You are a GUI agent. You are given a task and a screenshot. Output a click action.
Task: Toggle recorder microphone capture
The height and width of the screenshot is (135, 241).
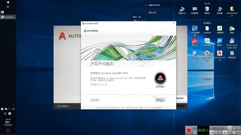point(216,132)
